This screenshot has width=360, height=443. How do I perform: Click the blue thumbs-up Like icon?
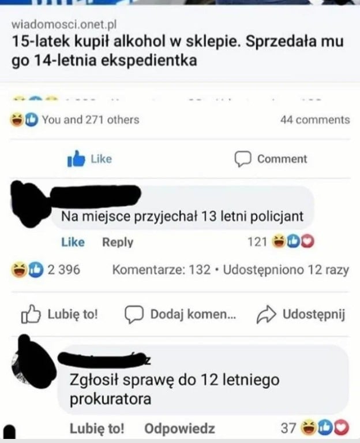pyautogui.click(x=77, y=159)
